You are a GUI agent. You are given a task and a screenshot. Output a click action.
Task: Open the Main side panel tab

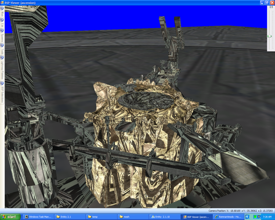(2, 12)
